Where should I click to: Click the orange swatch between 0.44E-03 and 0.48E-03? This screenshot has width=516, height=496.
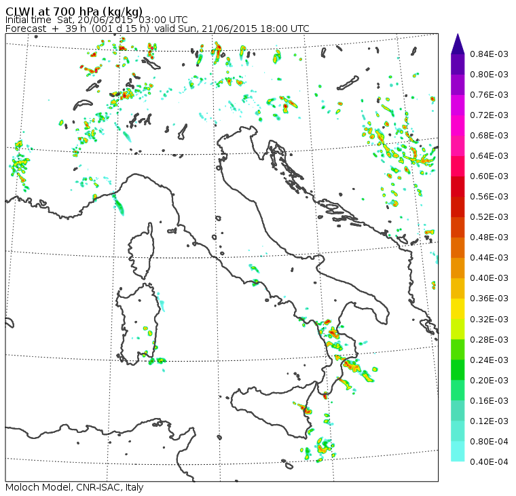click(x=458, y=248)
